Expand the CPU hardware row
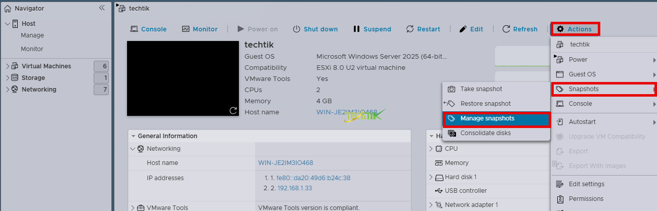This screenshot has height=211, width=657. (x=431, y=149)
